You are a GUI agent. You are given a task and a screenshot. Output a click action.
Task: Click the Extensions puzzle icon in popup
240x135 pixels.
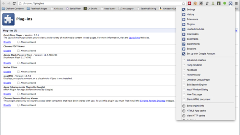coord(184,19)
